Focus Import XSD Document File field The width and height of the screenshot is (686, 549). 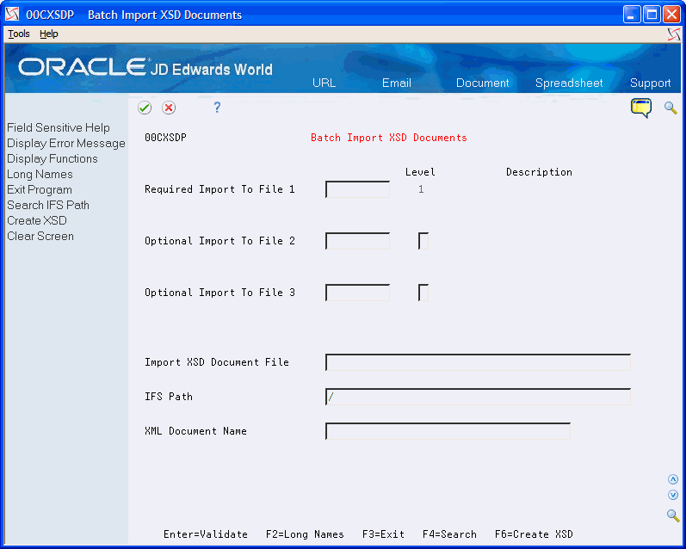(478, 362)
